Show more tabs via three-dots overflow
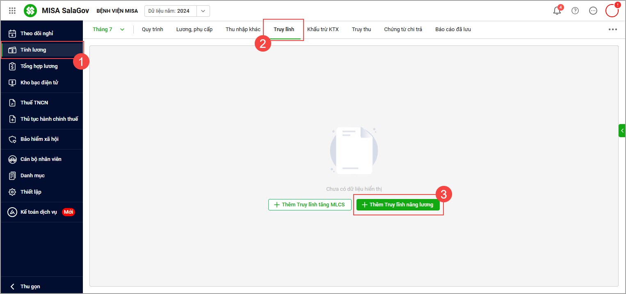Viewport: 626px width, 294px height. 613,29
